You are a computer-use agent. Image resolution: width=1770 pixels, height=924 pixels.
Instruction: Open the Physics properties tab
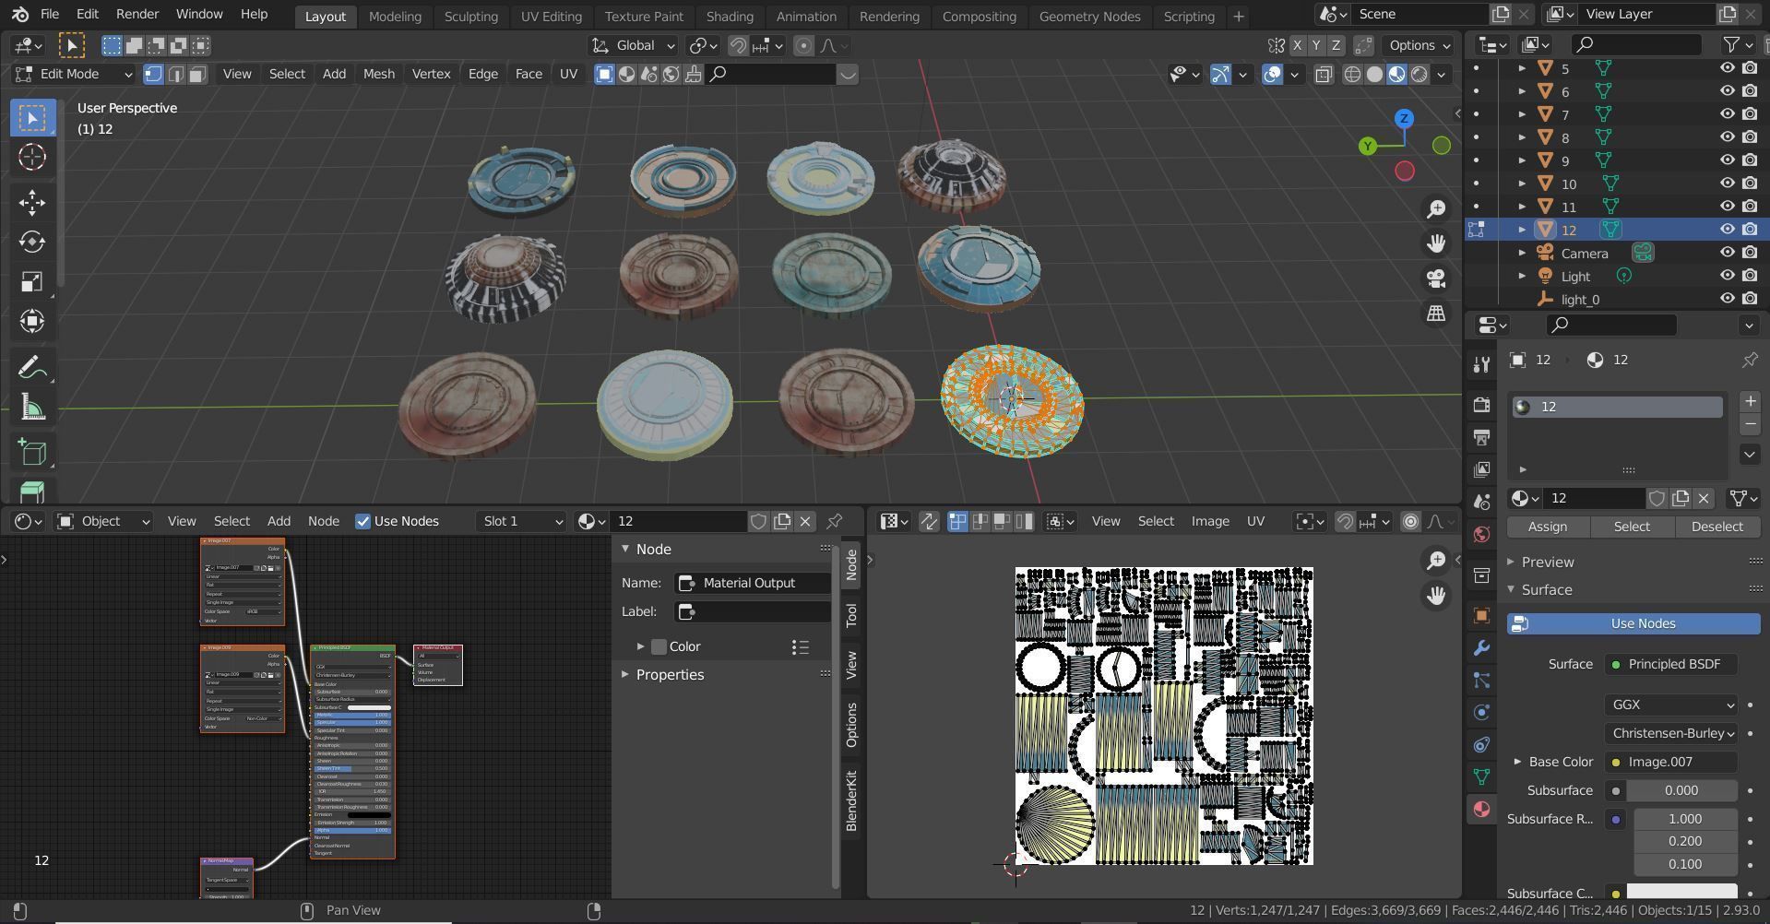pyautogui.click(x=1481, y=713)
